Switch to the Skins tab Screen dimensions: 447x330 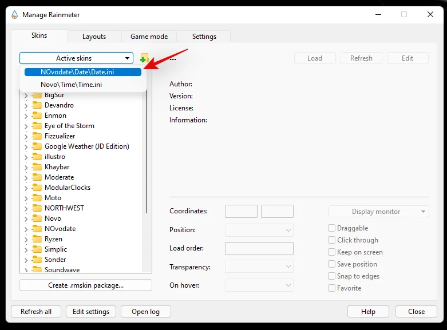coord(39,35)
